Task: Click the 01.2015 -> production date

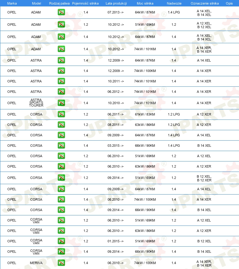Action: [116, 241]
